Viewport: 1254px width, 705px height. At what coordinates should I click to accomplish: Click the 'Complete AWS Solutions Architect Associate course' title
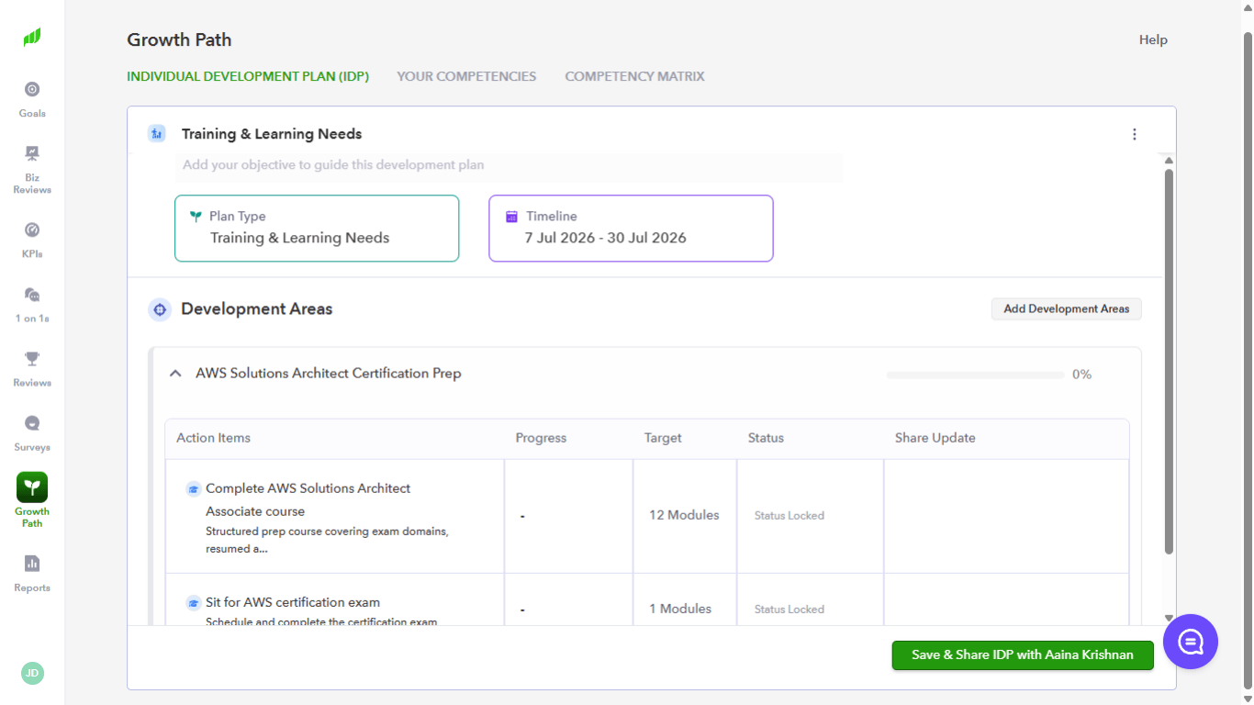(308, 500)
